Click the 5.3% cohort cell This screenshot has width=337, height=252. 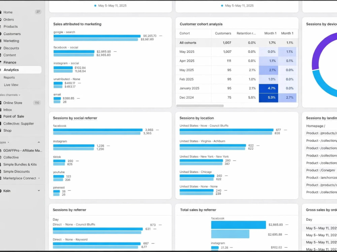point(269,98)
